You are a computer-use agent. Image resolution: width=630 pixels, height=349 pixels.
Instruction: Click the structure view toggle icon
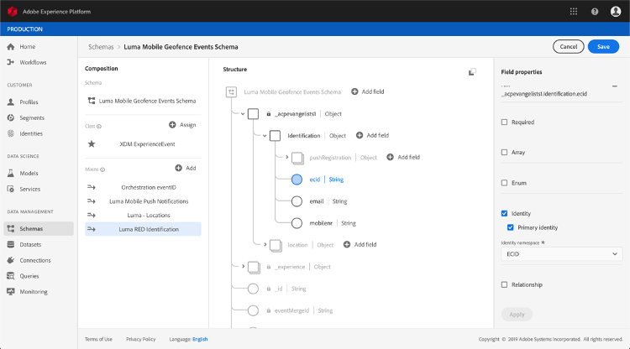coord(472,72)
